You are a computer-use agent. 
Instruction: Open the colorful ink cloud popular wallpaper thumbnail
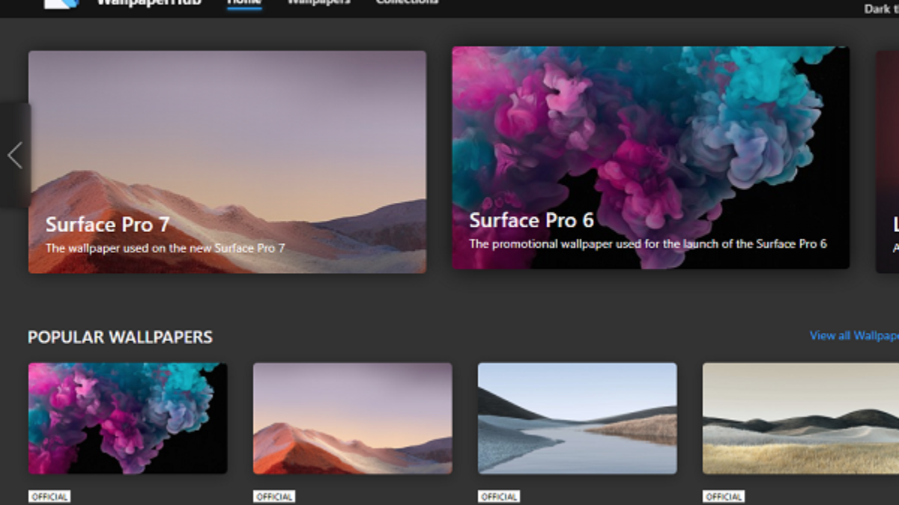click(127, 418)
